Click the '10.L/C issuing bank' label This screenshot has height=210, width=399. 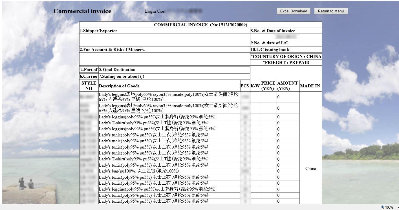click(x=270, y=50)
